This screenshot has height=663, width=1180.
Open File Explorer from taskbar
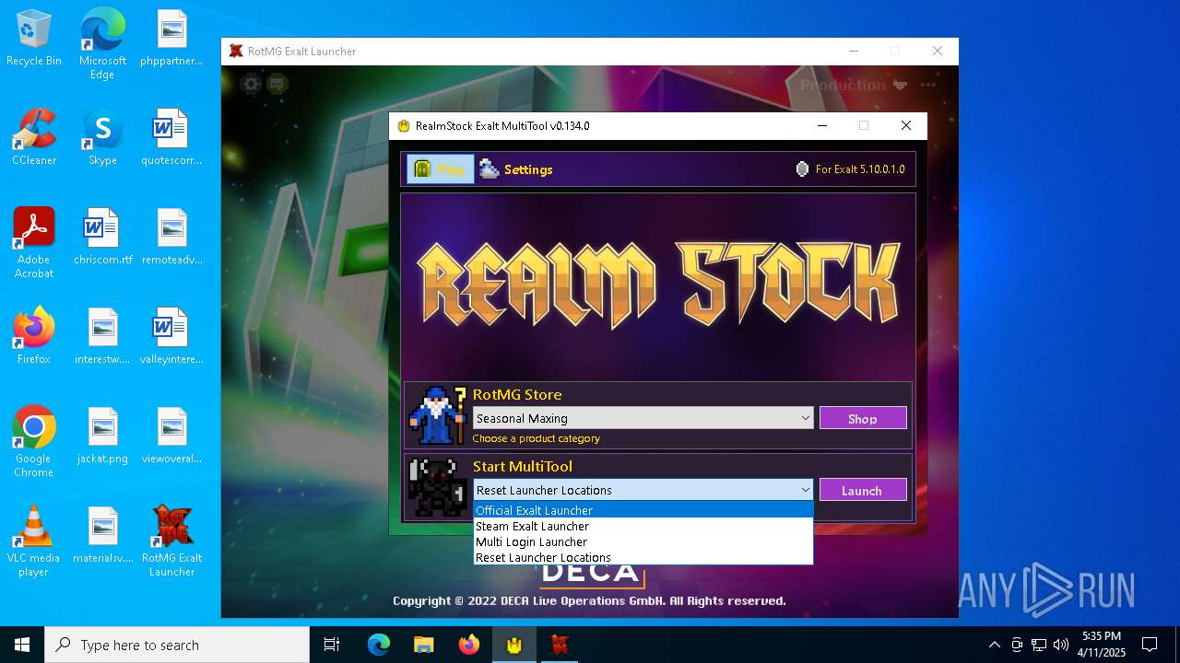tap(424, 645)
